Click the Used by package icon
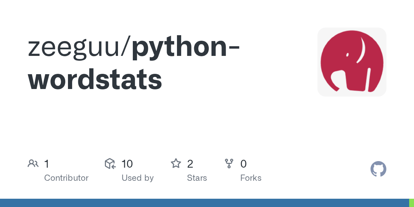414x207 pixels. tap(110, 164)
